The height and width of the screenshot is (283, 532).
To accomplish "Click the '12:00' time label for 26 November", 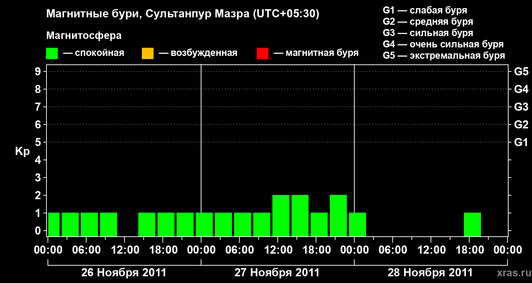I will click(124, 250).
